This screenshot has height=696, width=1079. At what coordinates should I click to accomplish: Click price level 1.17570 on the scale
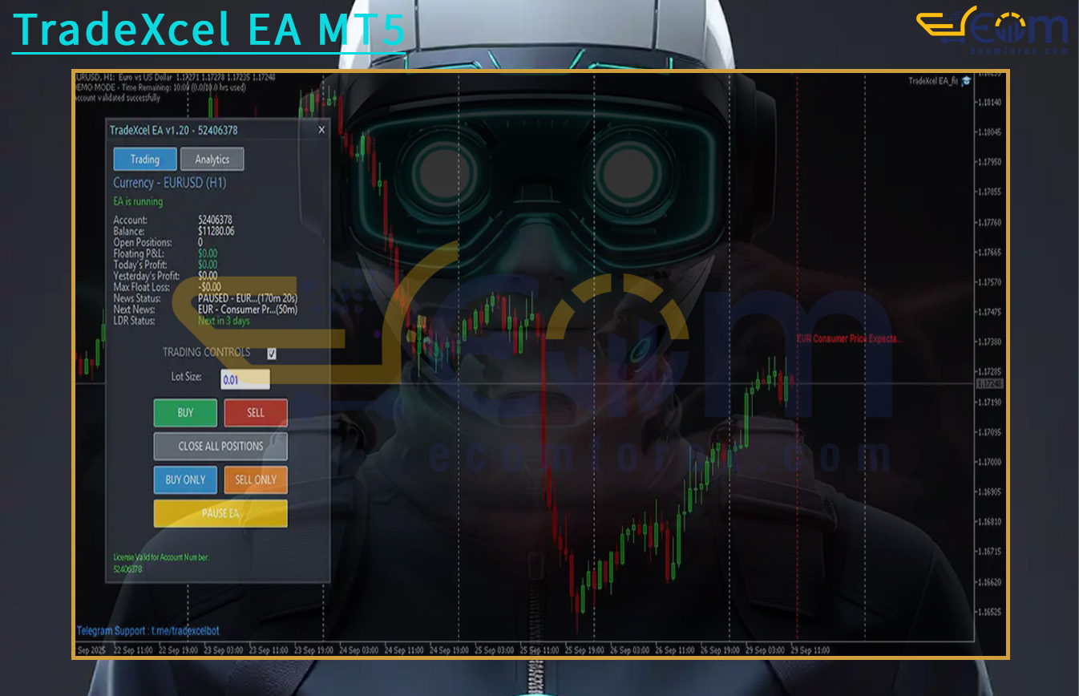(992, 282)
